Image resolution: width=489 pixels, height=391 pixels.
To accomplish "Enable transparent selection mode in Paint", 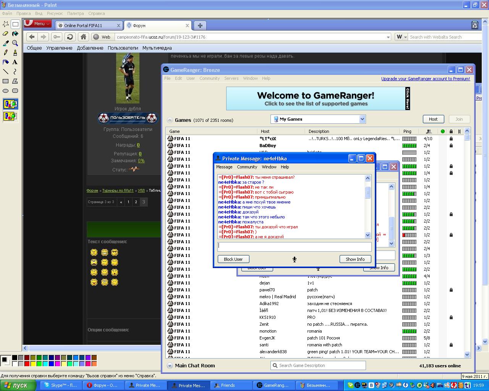I will (x=11, y=116).
